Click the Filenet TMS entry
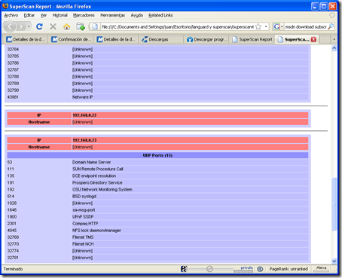This screenshot has height=278, width=342. coord(83,237)
